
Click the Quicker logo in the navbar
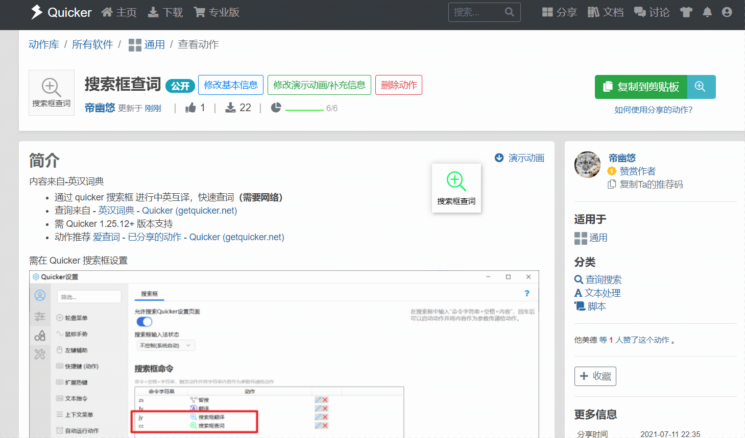pyautogui.click(x=61, y=12)
